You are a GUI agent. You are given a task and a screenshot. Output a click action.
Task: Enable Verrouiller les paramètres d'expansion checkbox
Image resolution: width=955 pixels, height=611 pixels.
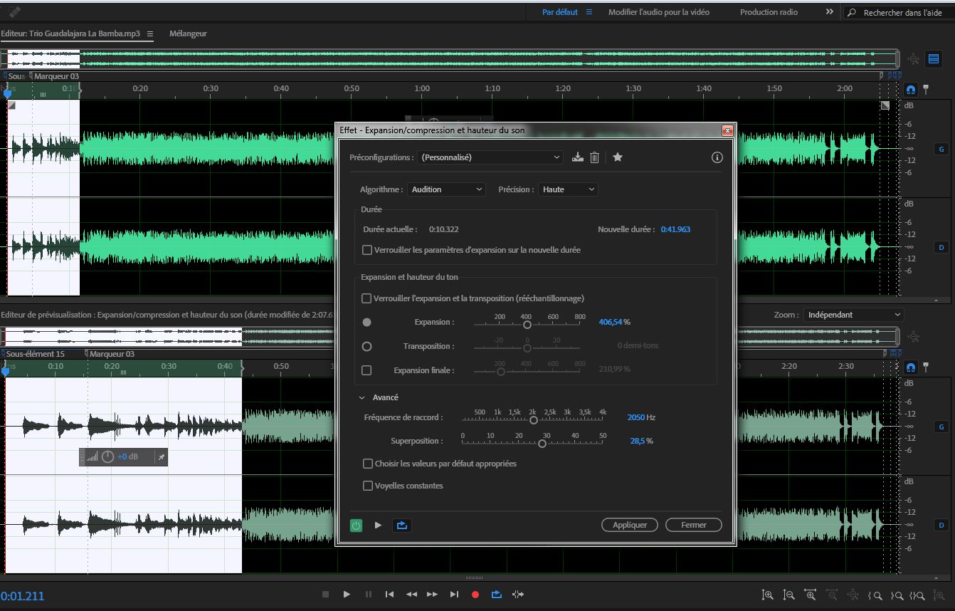click(x=367, y=250)
